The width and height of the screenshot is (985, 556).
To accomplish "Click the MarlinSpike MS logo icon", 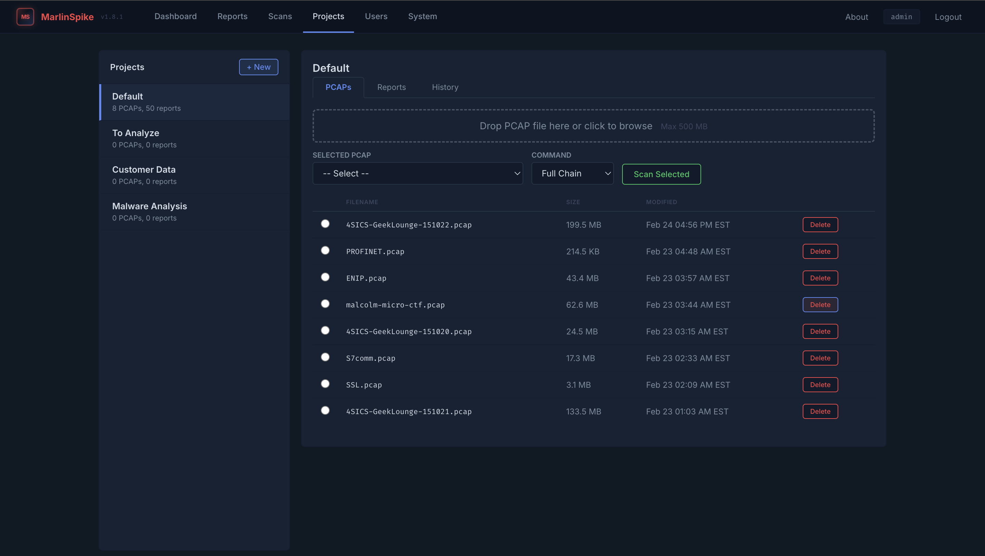I will (25, 16).
